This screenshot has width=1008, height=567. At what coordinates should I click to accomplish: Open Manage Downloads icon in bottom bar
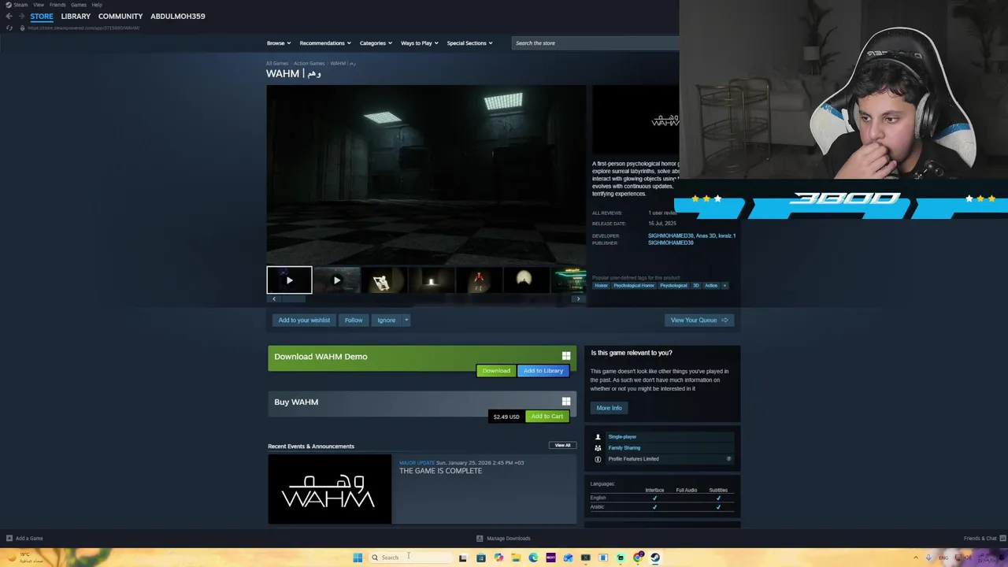480,539
